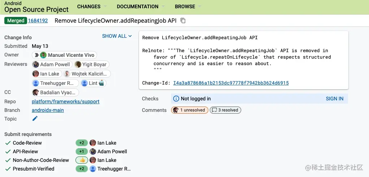Open the DOCUMENTATION dropdown menu

tap(141, 6)
